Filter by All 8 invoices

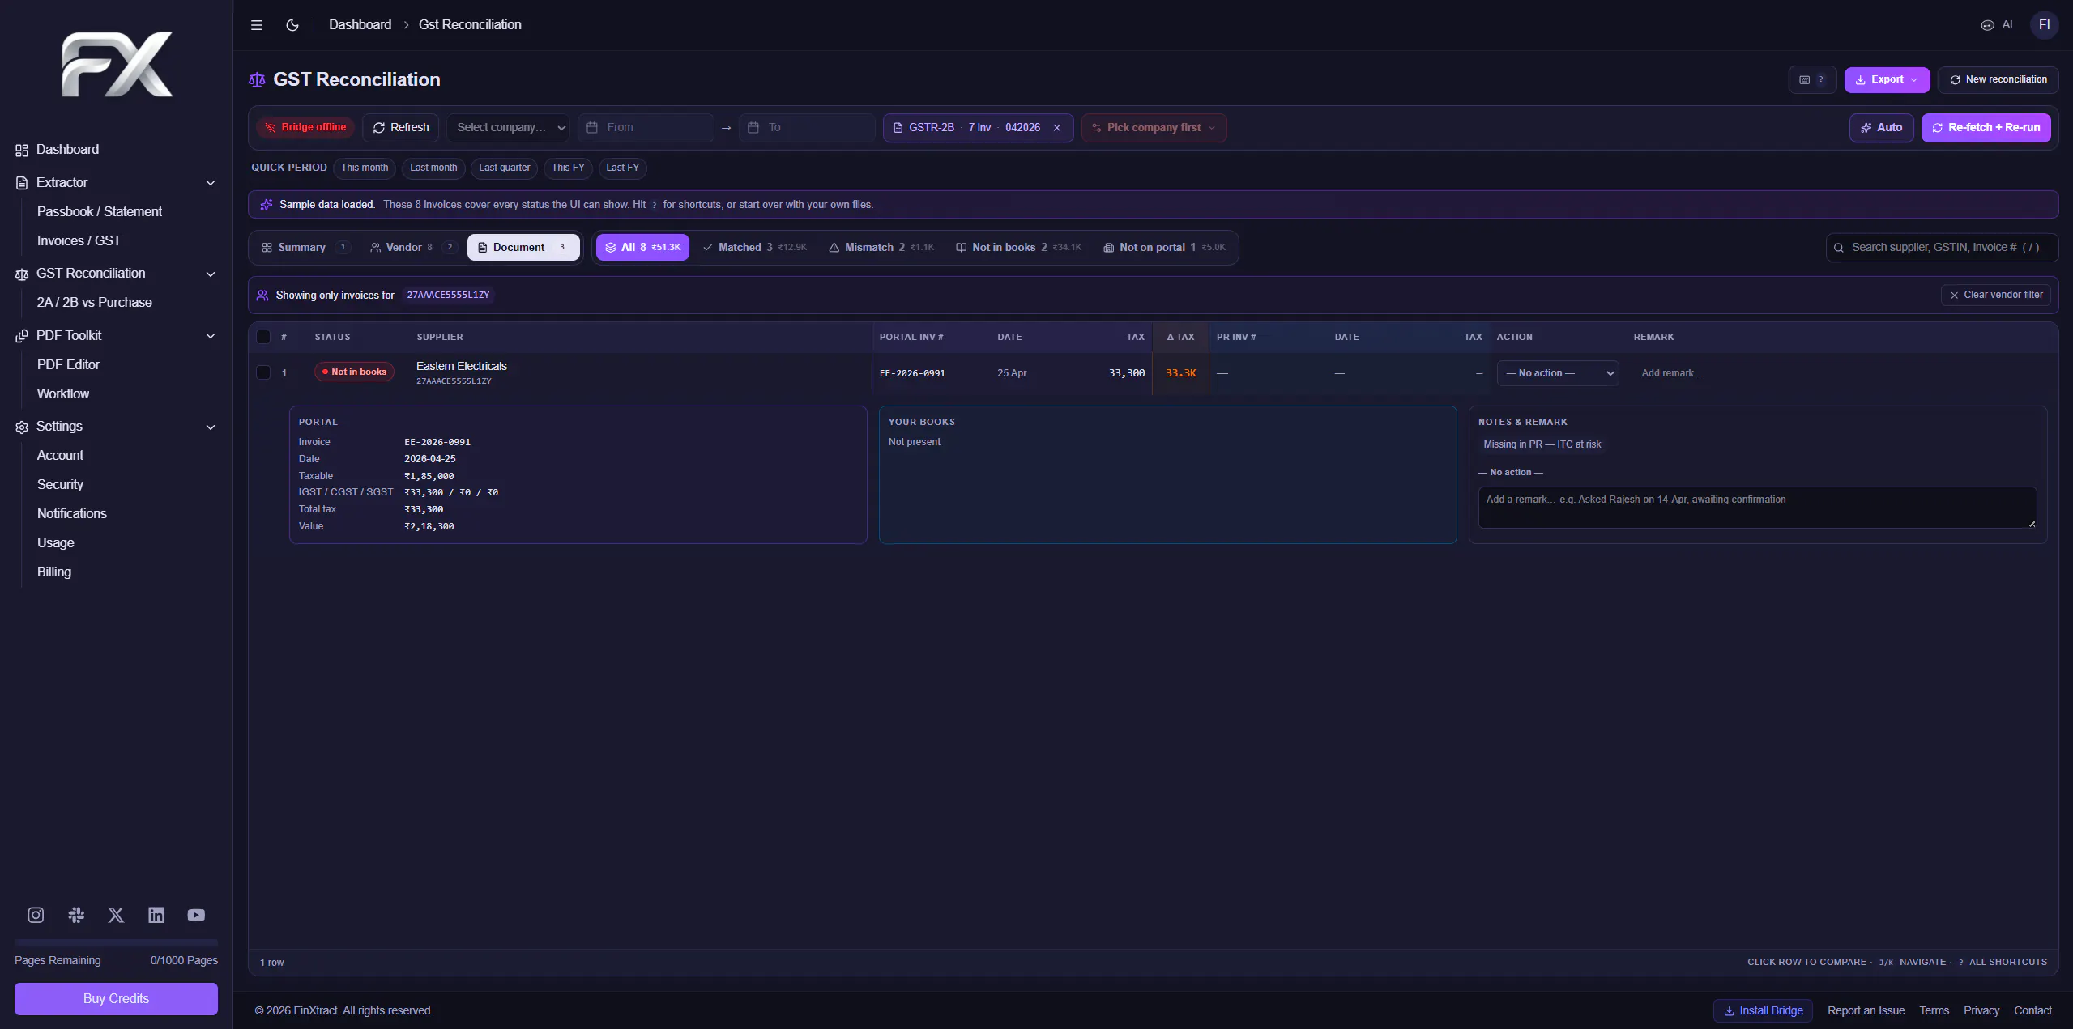coord(642,248)
